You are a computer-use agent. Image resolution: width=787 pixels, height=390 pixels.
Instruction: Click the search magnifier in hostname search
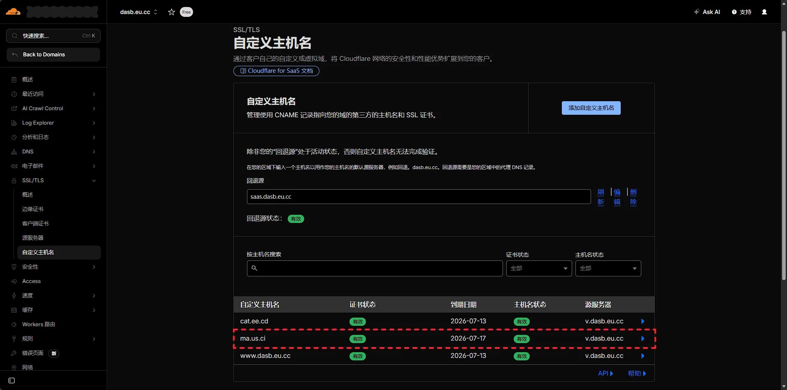click(254, 268)
